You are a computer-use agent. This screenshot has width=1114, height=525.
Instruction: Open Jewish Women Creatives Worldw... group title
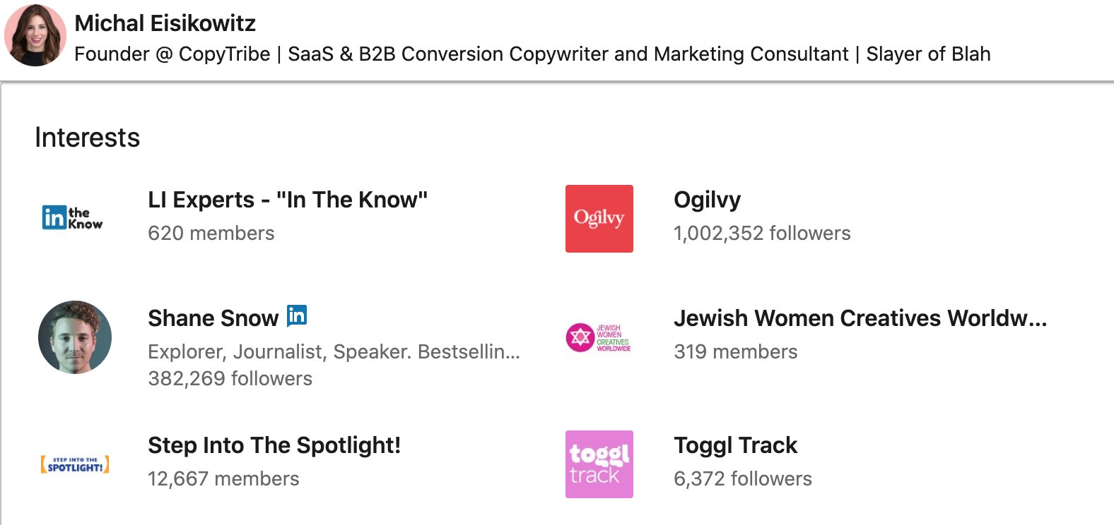tap(860, 318)
